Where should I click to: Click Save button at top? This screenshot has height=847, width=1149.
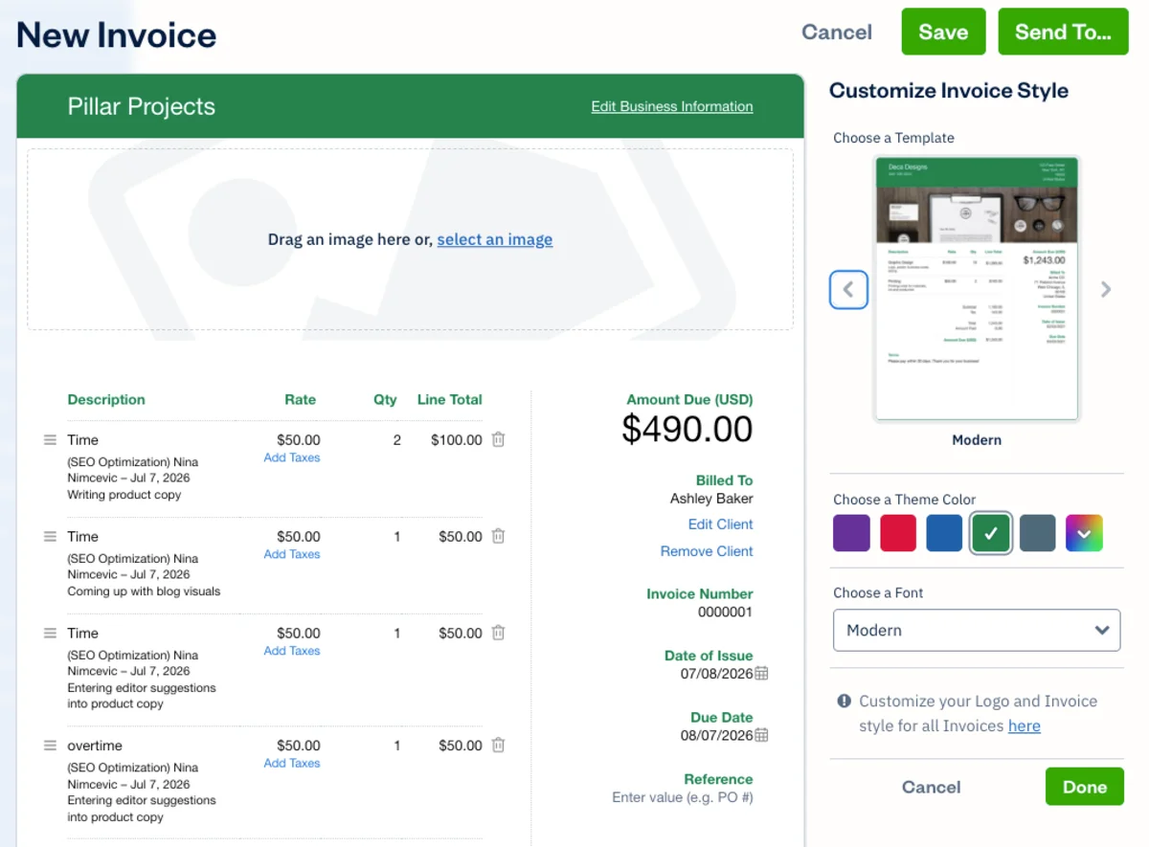pyautogui.click(x=943, y=32)
